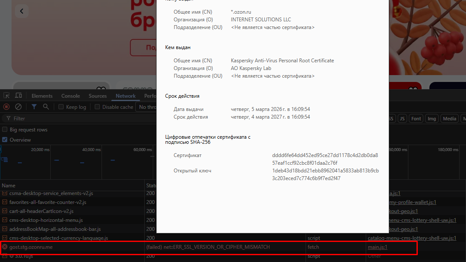The height and width of the screenshot is (262, 466).
Task: Toggle the network filter funnel icon
Action: (34, 107)
